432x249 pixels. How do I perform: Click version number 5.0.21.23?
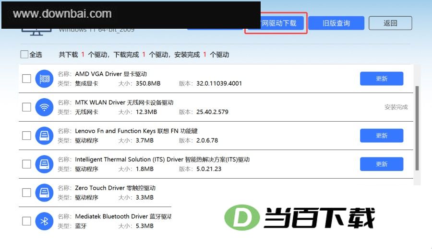point(209,169)
